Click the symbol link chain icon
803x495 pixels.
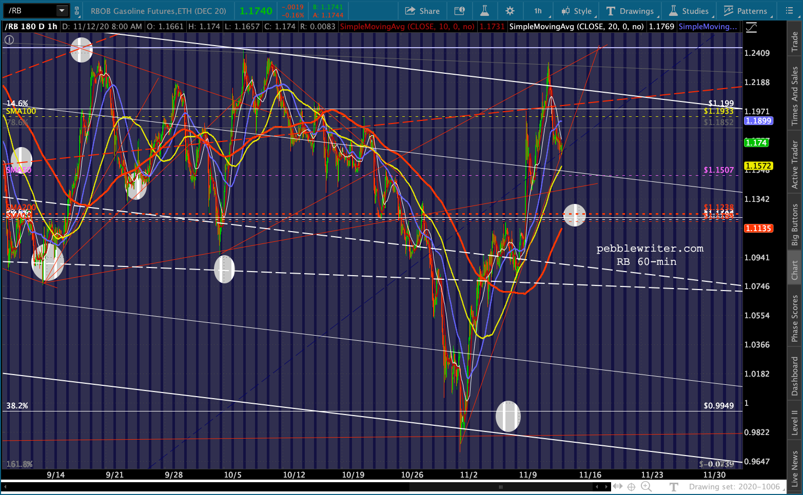point(77,11)
